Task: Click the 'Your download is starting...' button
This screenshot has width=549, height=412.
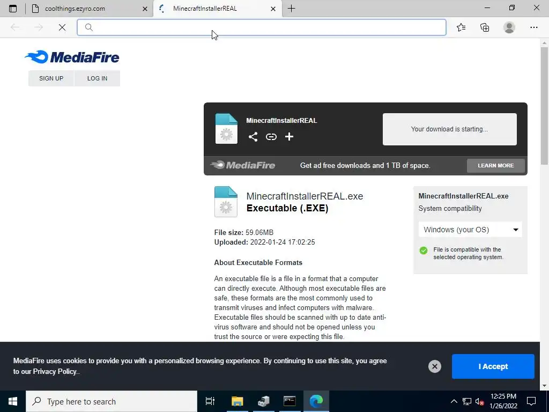Action: (450, 129)
